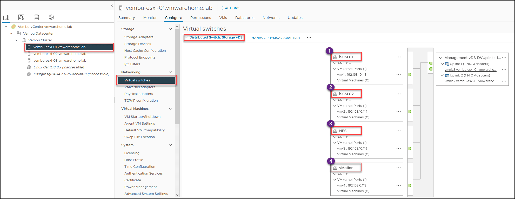Select the Postgresql-14 debian-11 (inaccessible) VM
The image size is (515, 199).
point(71,74)
